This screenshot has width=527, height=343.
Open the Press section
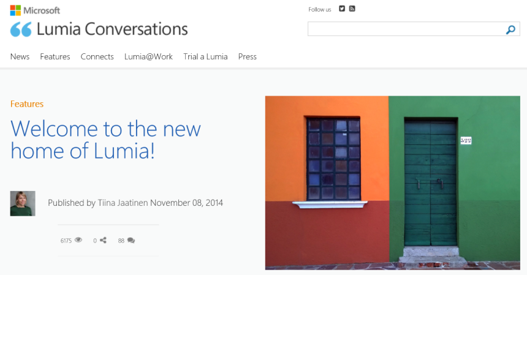click(248, 56)
